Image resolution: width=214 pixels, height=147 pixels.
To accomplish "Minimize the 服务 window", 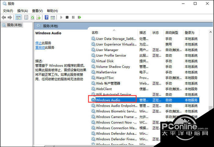I will 183,4.
